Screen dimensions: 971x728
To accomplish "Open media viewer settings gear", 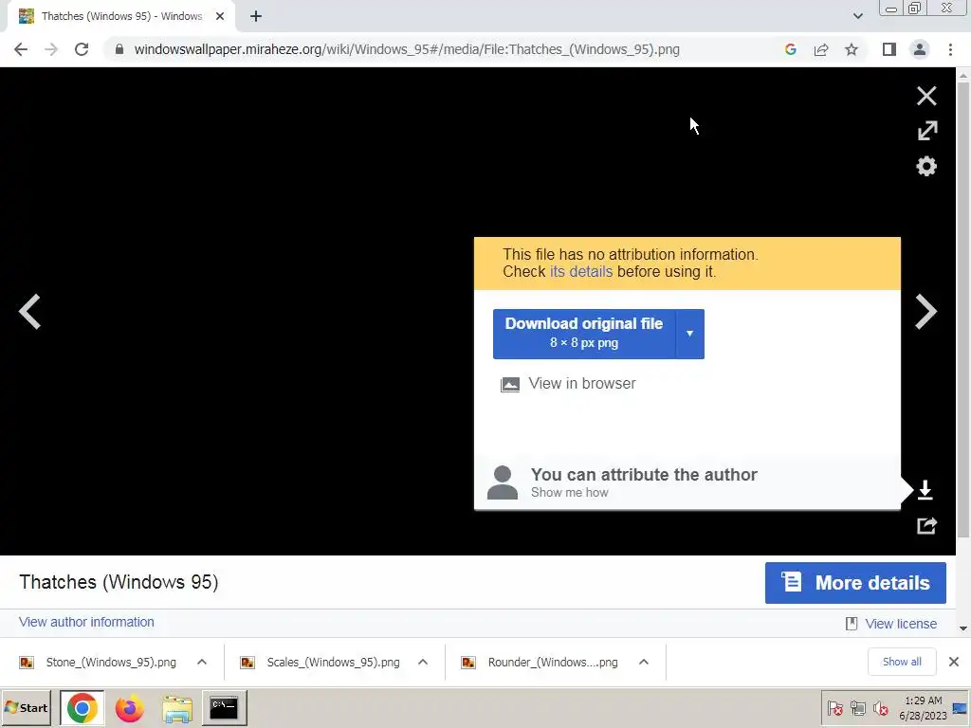I will pyautogui.click(x=926, y=166).
